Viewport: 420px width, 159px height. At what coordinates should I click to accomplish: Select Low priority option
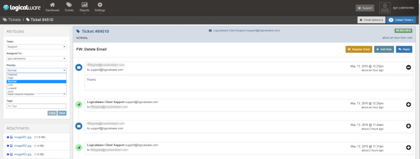click(37, 85)
